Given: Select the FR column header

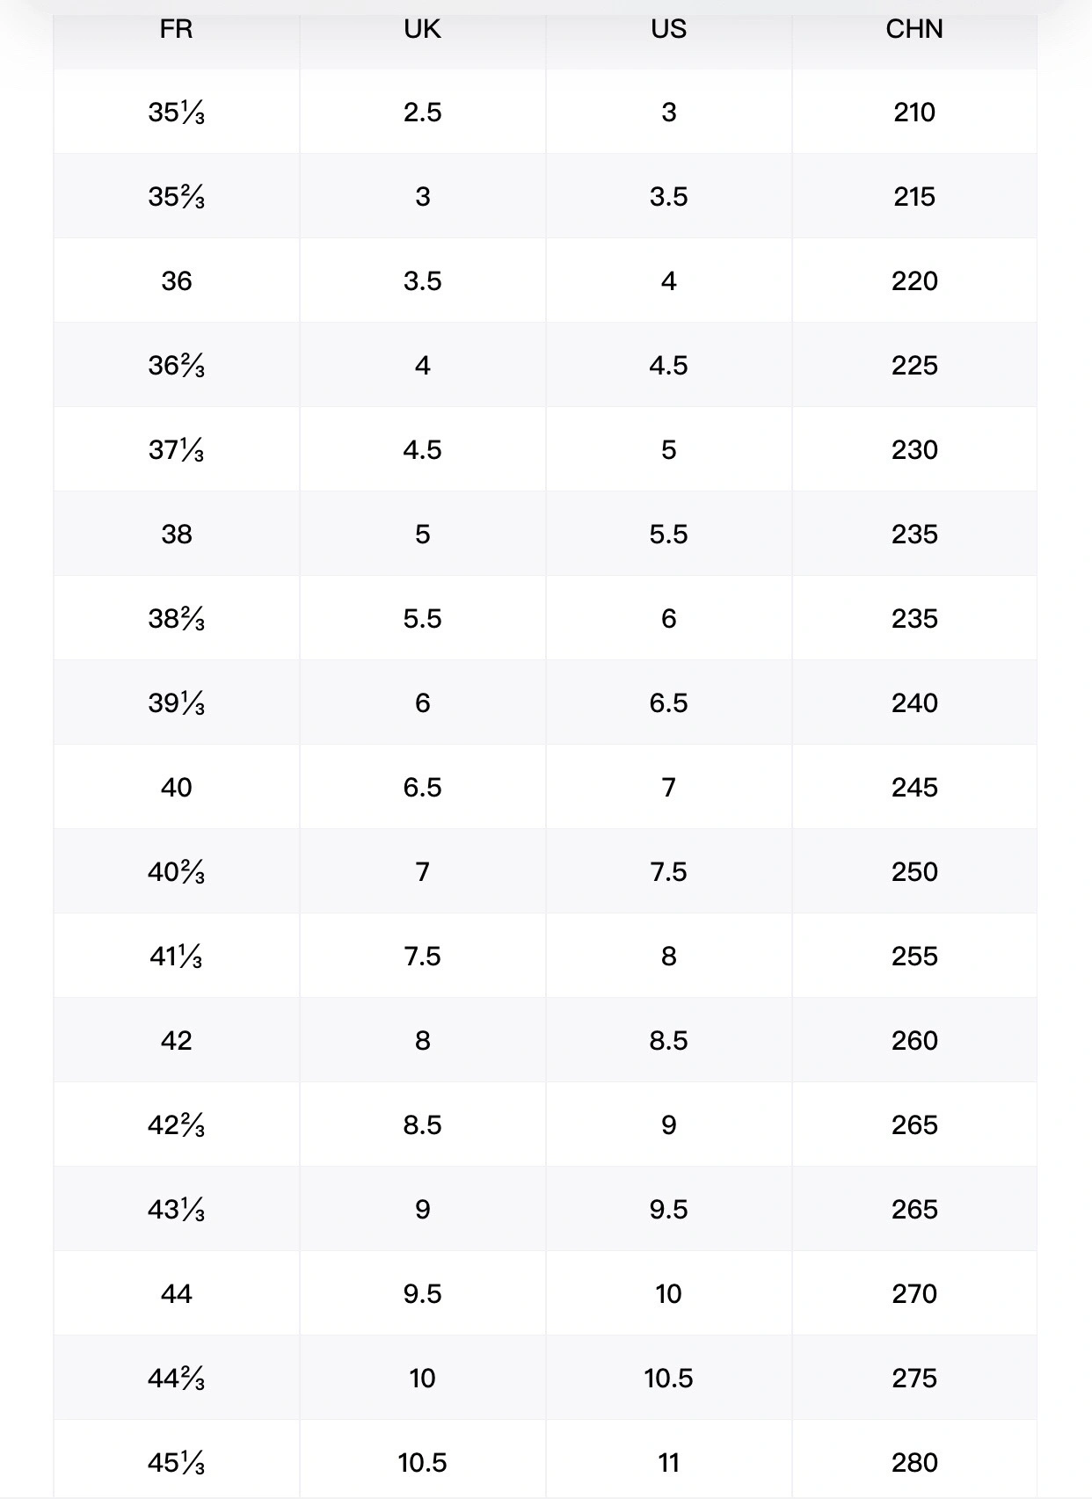Looking at the screenshot, I should coord(176,29).
